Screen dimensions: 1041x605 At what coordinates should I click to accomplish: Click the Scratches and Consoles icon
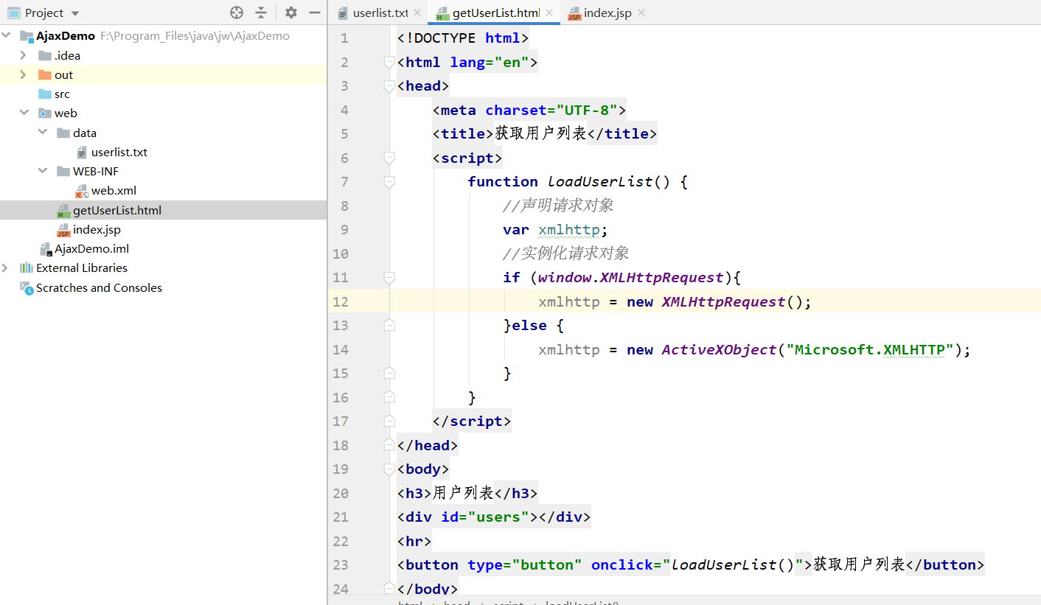[x=27, y=287]
